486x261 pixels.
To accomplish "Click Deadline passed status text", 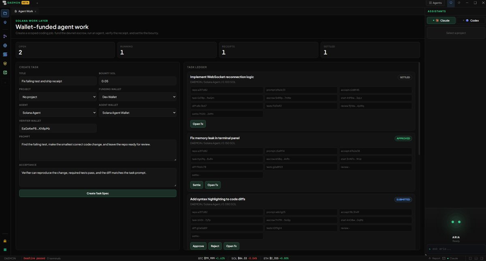I will (34, 258).
